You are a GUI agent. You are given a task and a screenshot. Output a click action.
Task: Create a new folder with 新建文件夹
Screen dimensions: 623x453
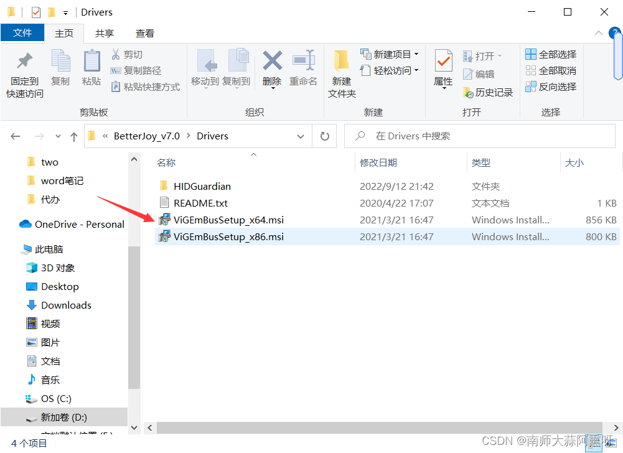point(342,74)
